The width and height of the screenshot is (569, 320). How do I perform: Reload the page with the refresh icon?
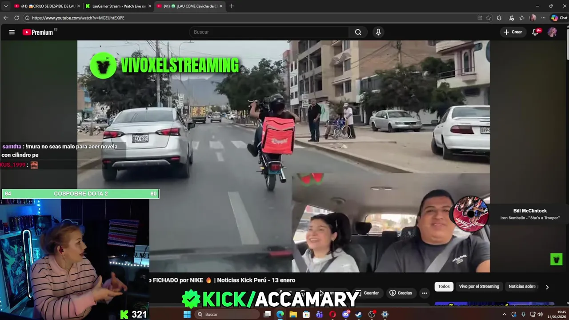point(16,18)
